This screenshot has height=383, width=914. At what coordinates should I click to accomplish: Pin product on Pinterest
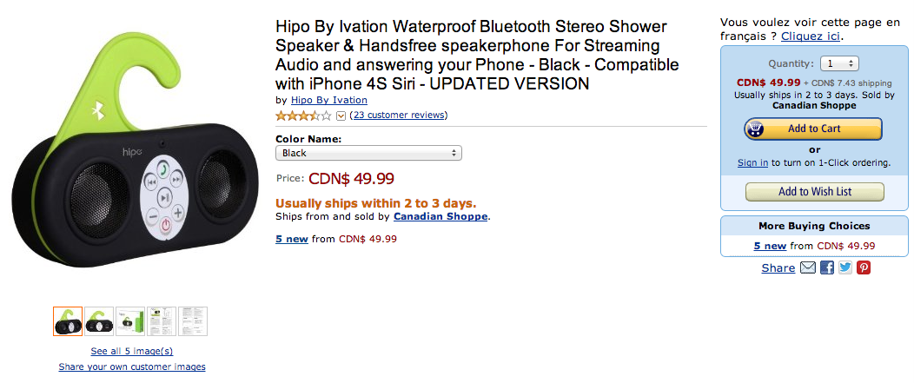[x=864, y=268]
